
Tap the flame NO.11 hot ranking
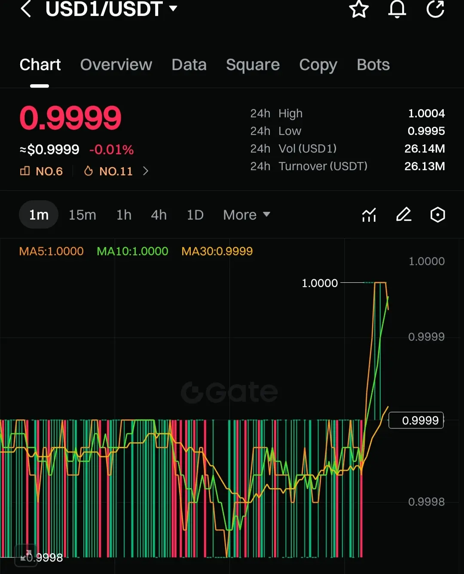tap(108, 171)
